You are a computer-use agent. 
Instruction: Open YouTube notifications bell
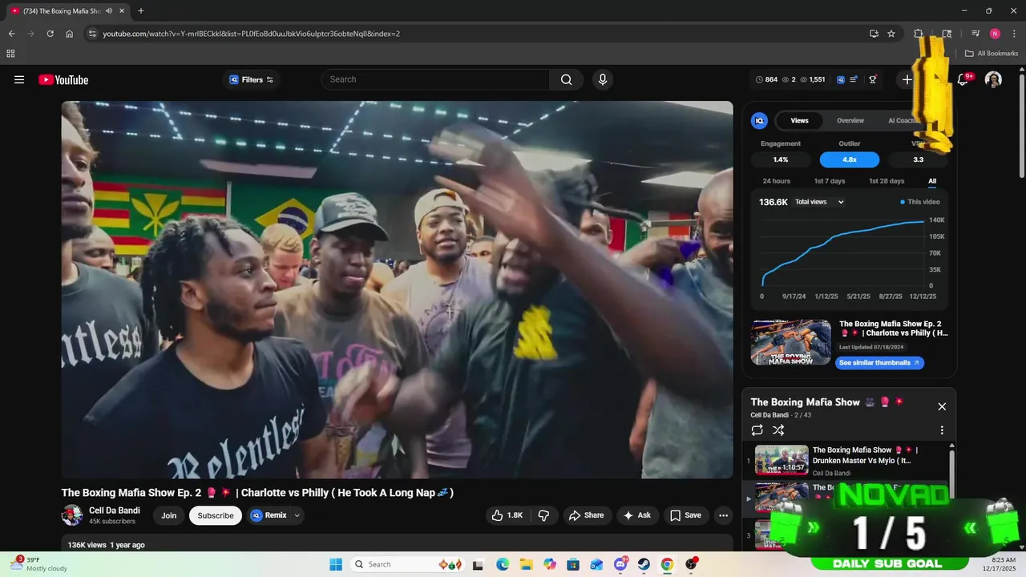pos(963,79)
